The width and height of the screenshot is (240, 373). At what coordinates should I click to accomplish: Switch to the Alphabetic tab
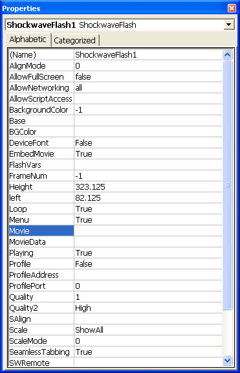coord(28,40)
